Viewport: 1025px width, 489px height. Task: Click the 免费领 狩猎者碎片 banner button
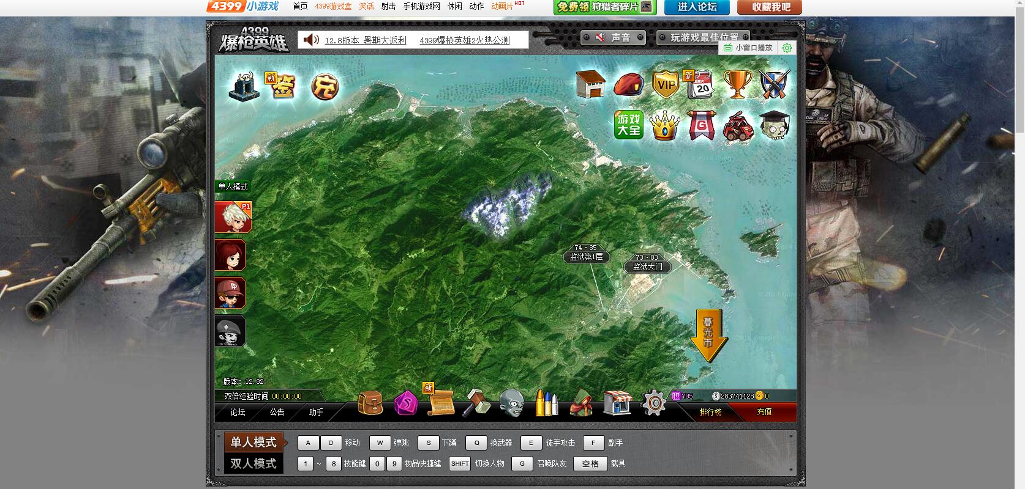click(x=605, y=7)
